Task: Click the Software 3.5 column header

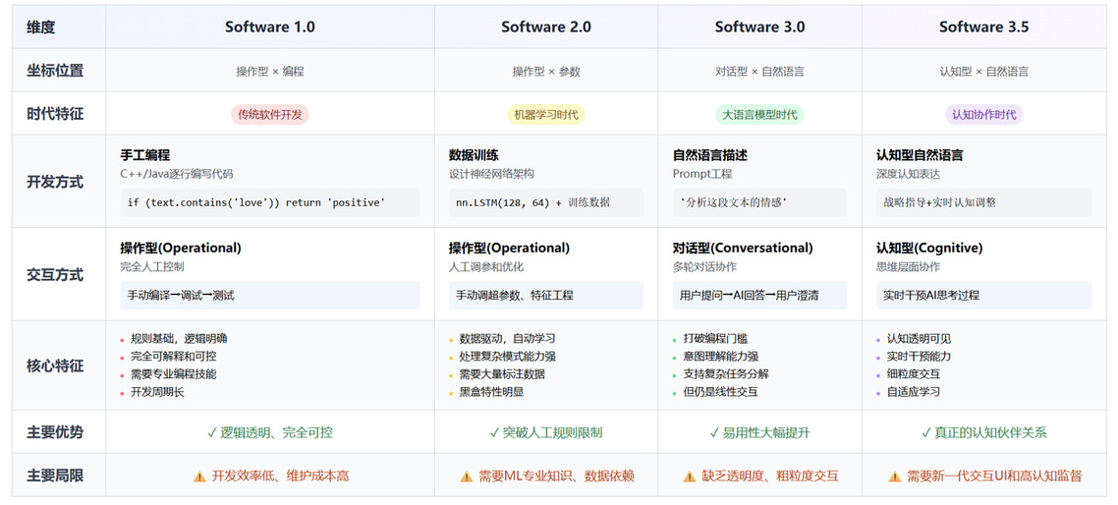Action: 984,28
